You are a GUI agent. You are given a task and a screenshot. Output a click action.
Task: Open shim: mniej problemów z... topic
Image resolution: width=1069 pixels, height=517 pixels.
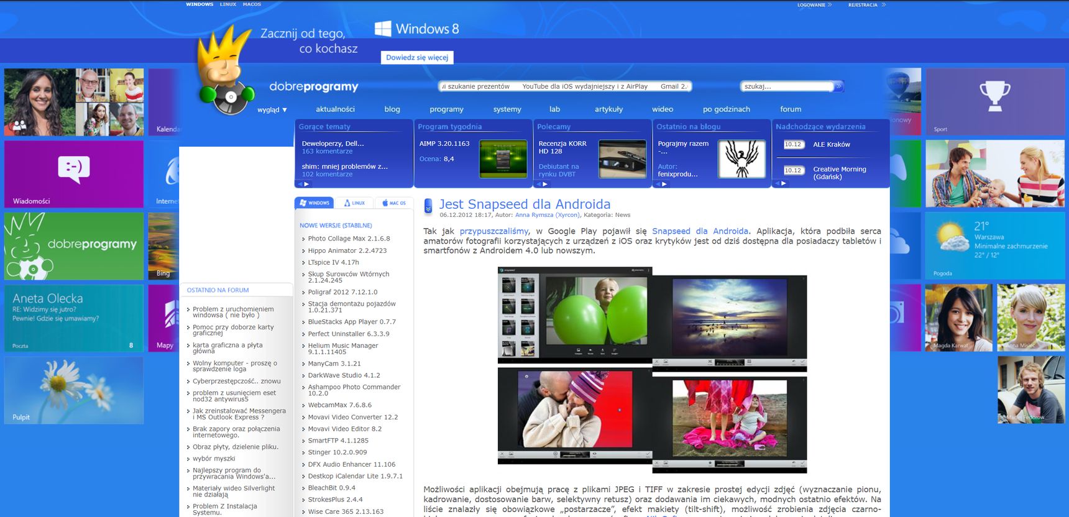(x=344, y=167)
